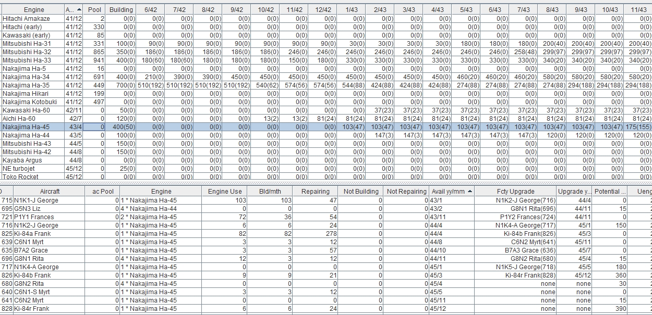Click the Ki-84r Frank(828) factory upgrade cell
This screenshot has width=652, height=315.
[x=516, y=275]
